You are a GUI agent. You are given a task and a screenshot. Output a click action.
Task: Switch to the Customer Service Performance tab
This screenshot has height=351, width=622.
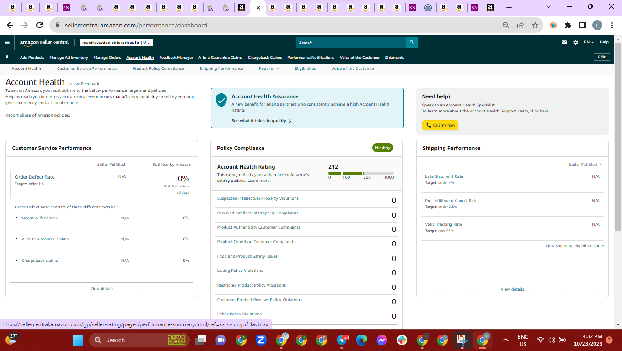coord(87,69)
